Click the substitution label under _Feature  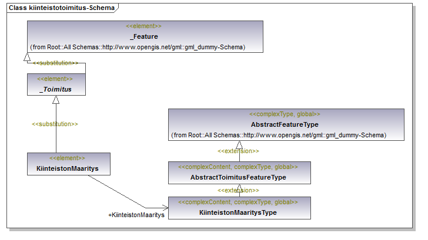(x=55, y=63)
